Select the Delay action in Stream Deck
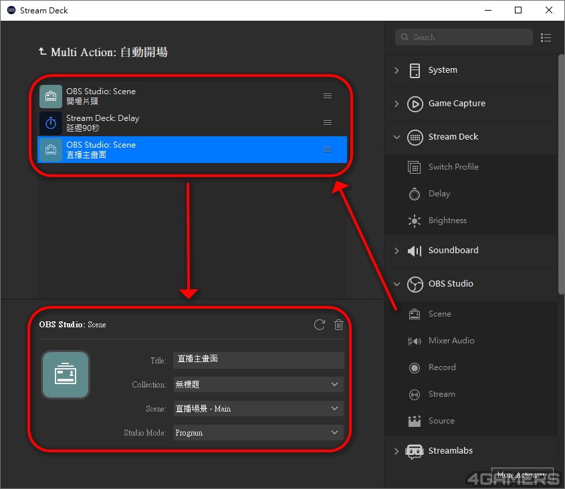 [x=471, y=194]
